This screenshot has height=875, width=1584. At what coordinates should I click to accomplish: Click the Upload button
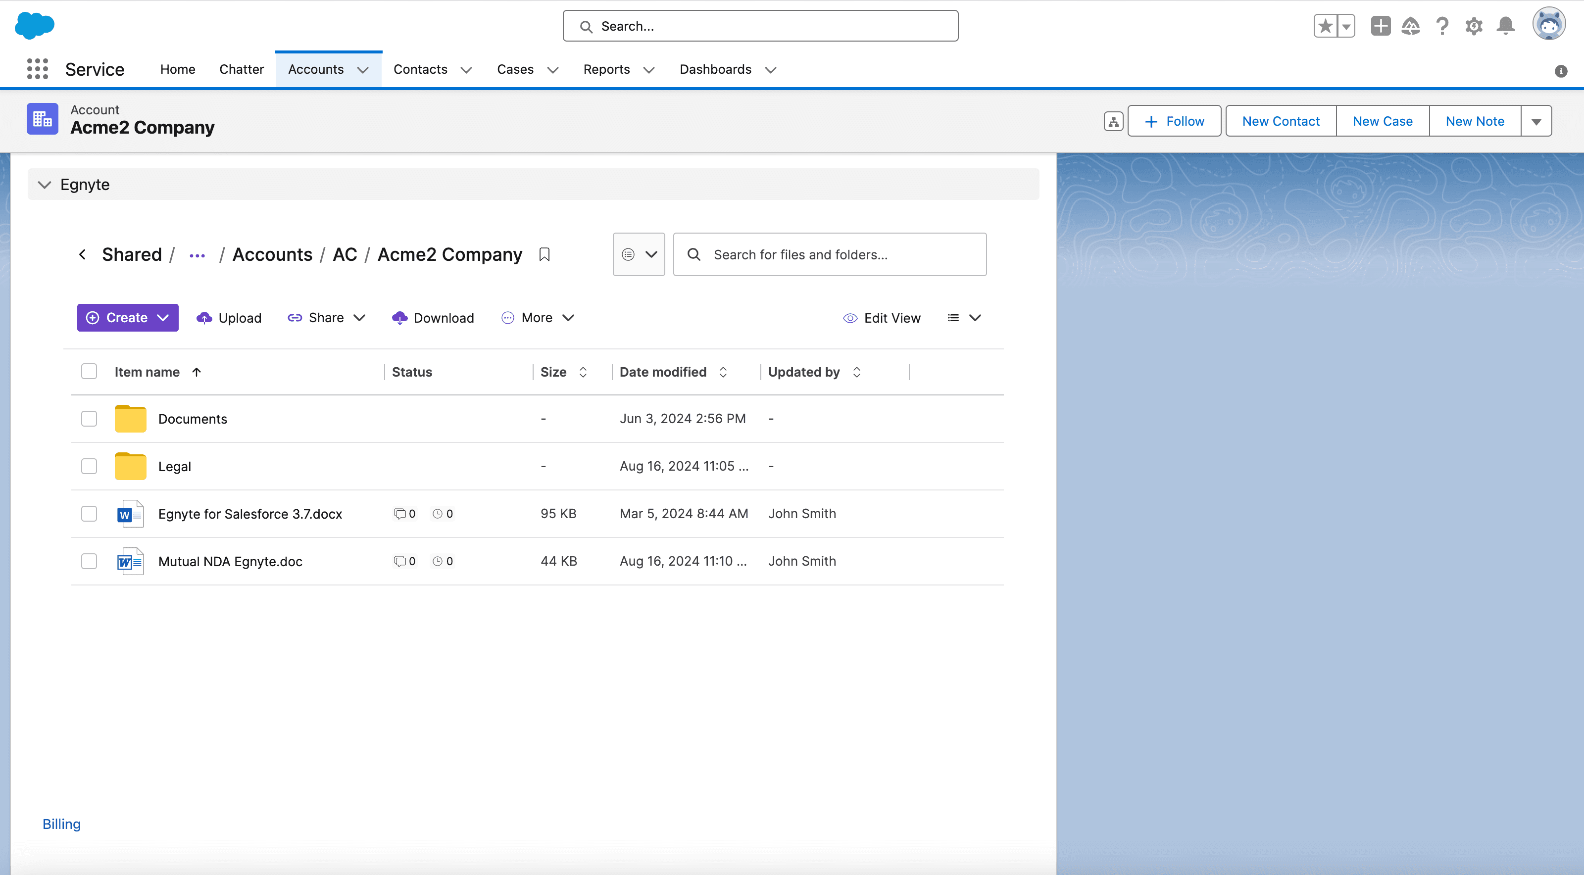click(229, 318)
